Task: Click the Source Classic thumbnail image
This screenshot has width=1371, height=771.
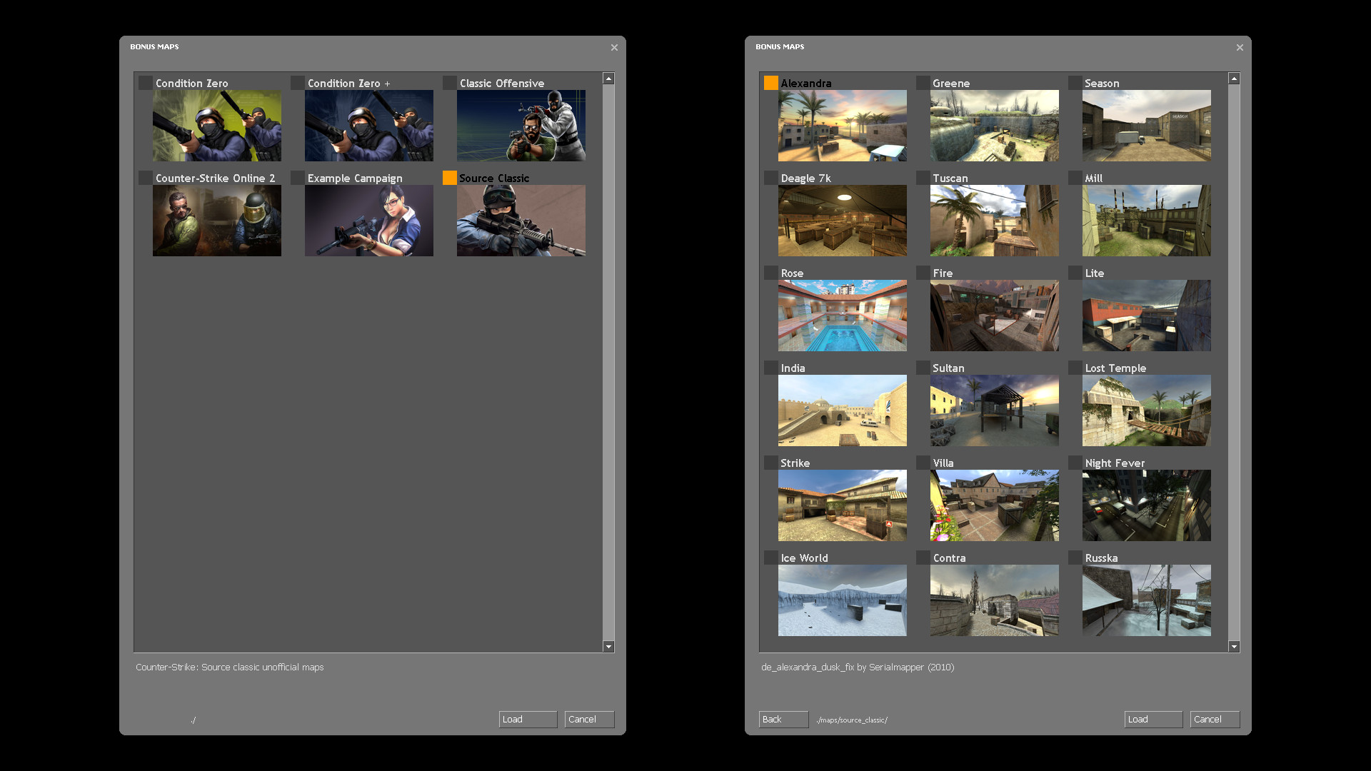Action: coord(521,221)
